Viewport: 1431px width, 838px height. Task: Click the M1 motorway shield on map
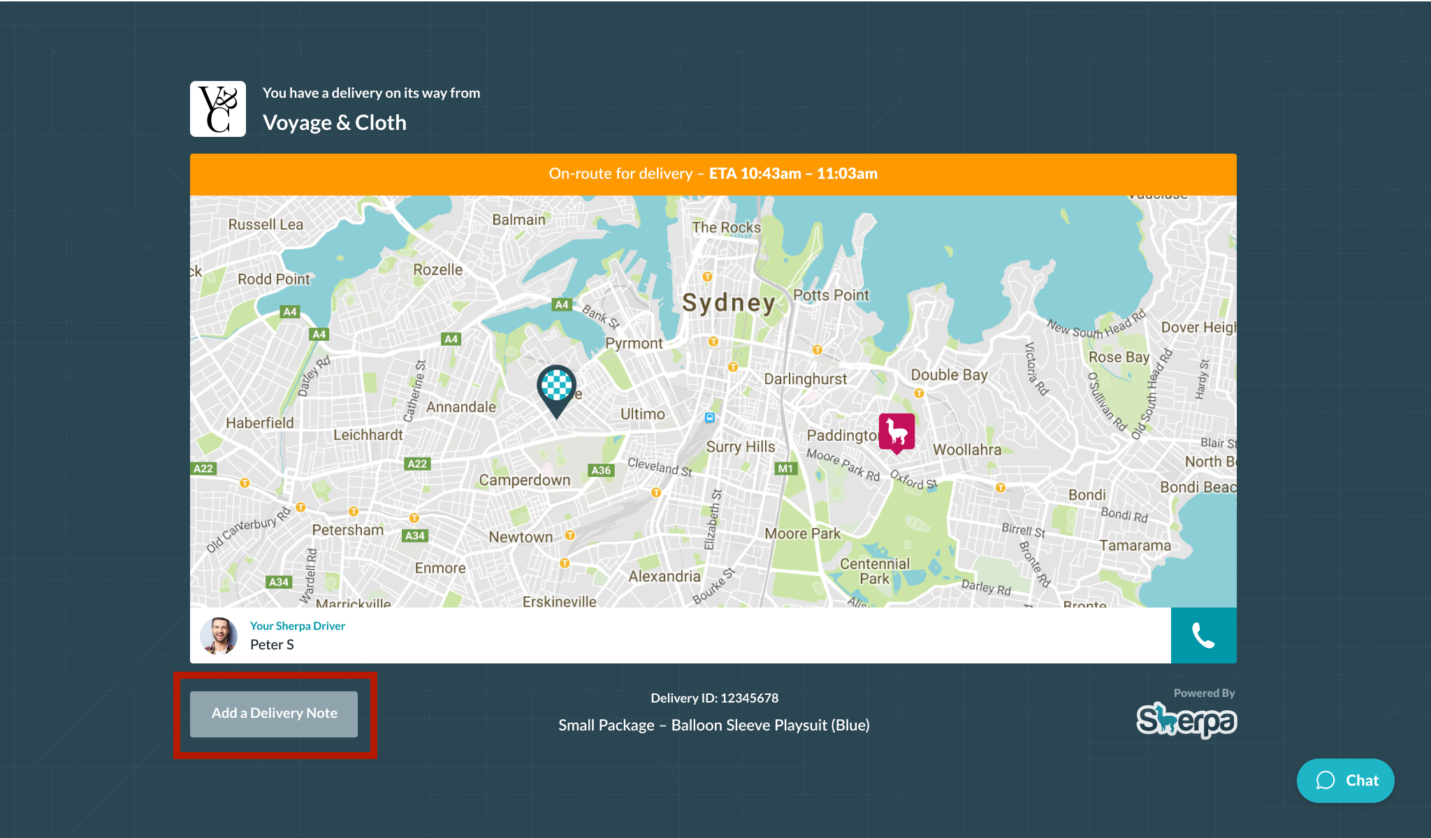785,469
